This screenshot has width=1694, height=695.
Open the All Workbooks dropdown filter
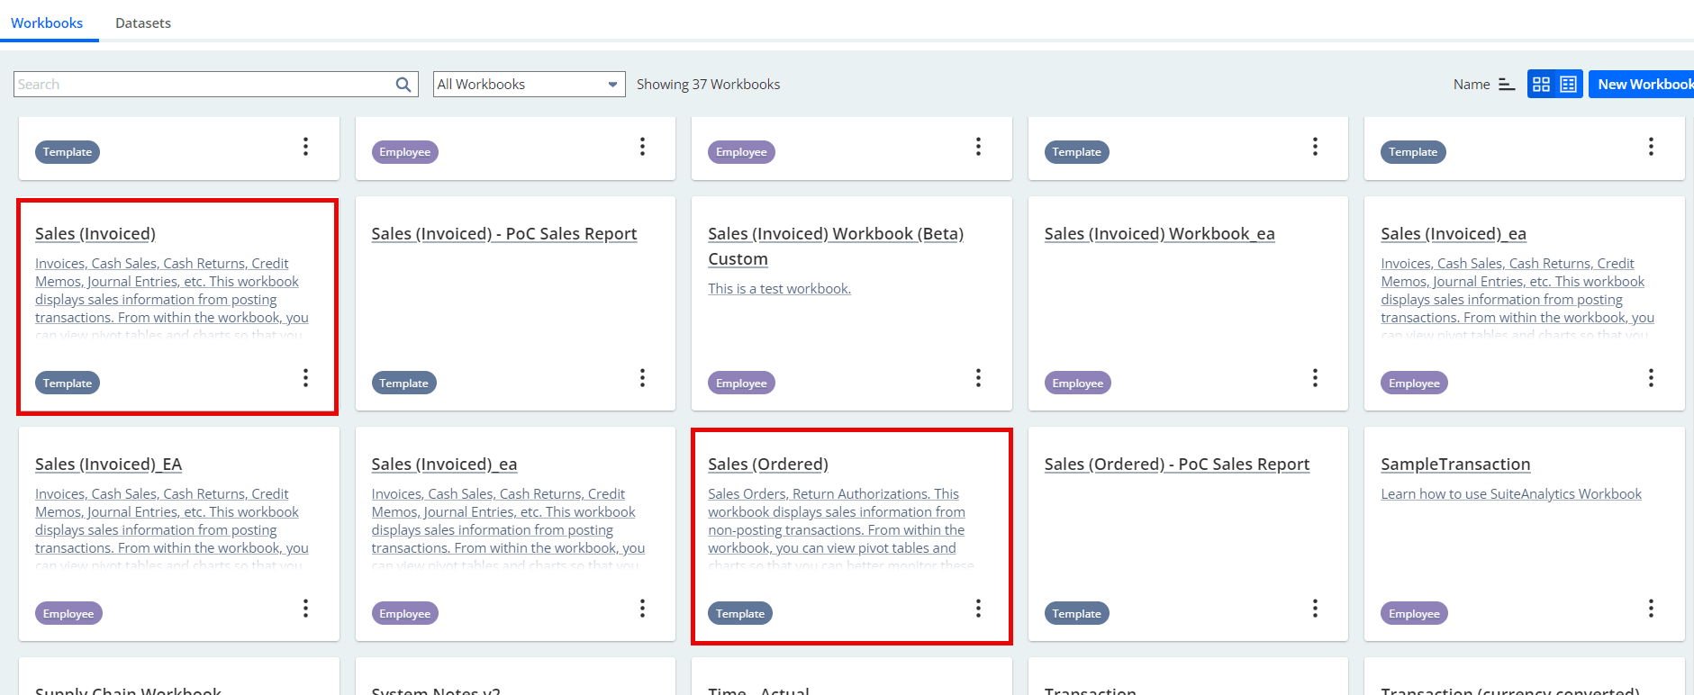[x=530, y=85]
